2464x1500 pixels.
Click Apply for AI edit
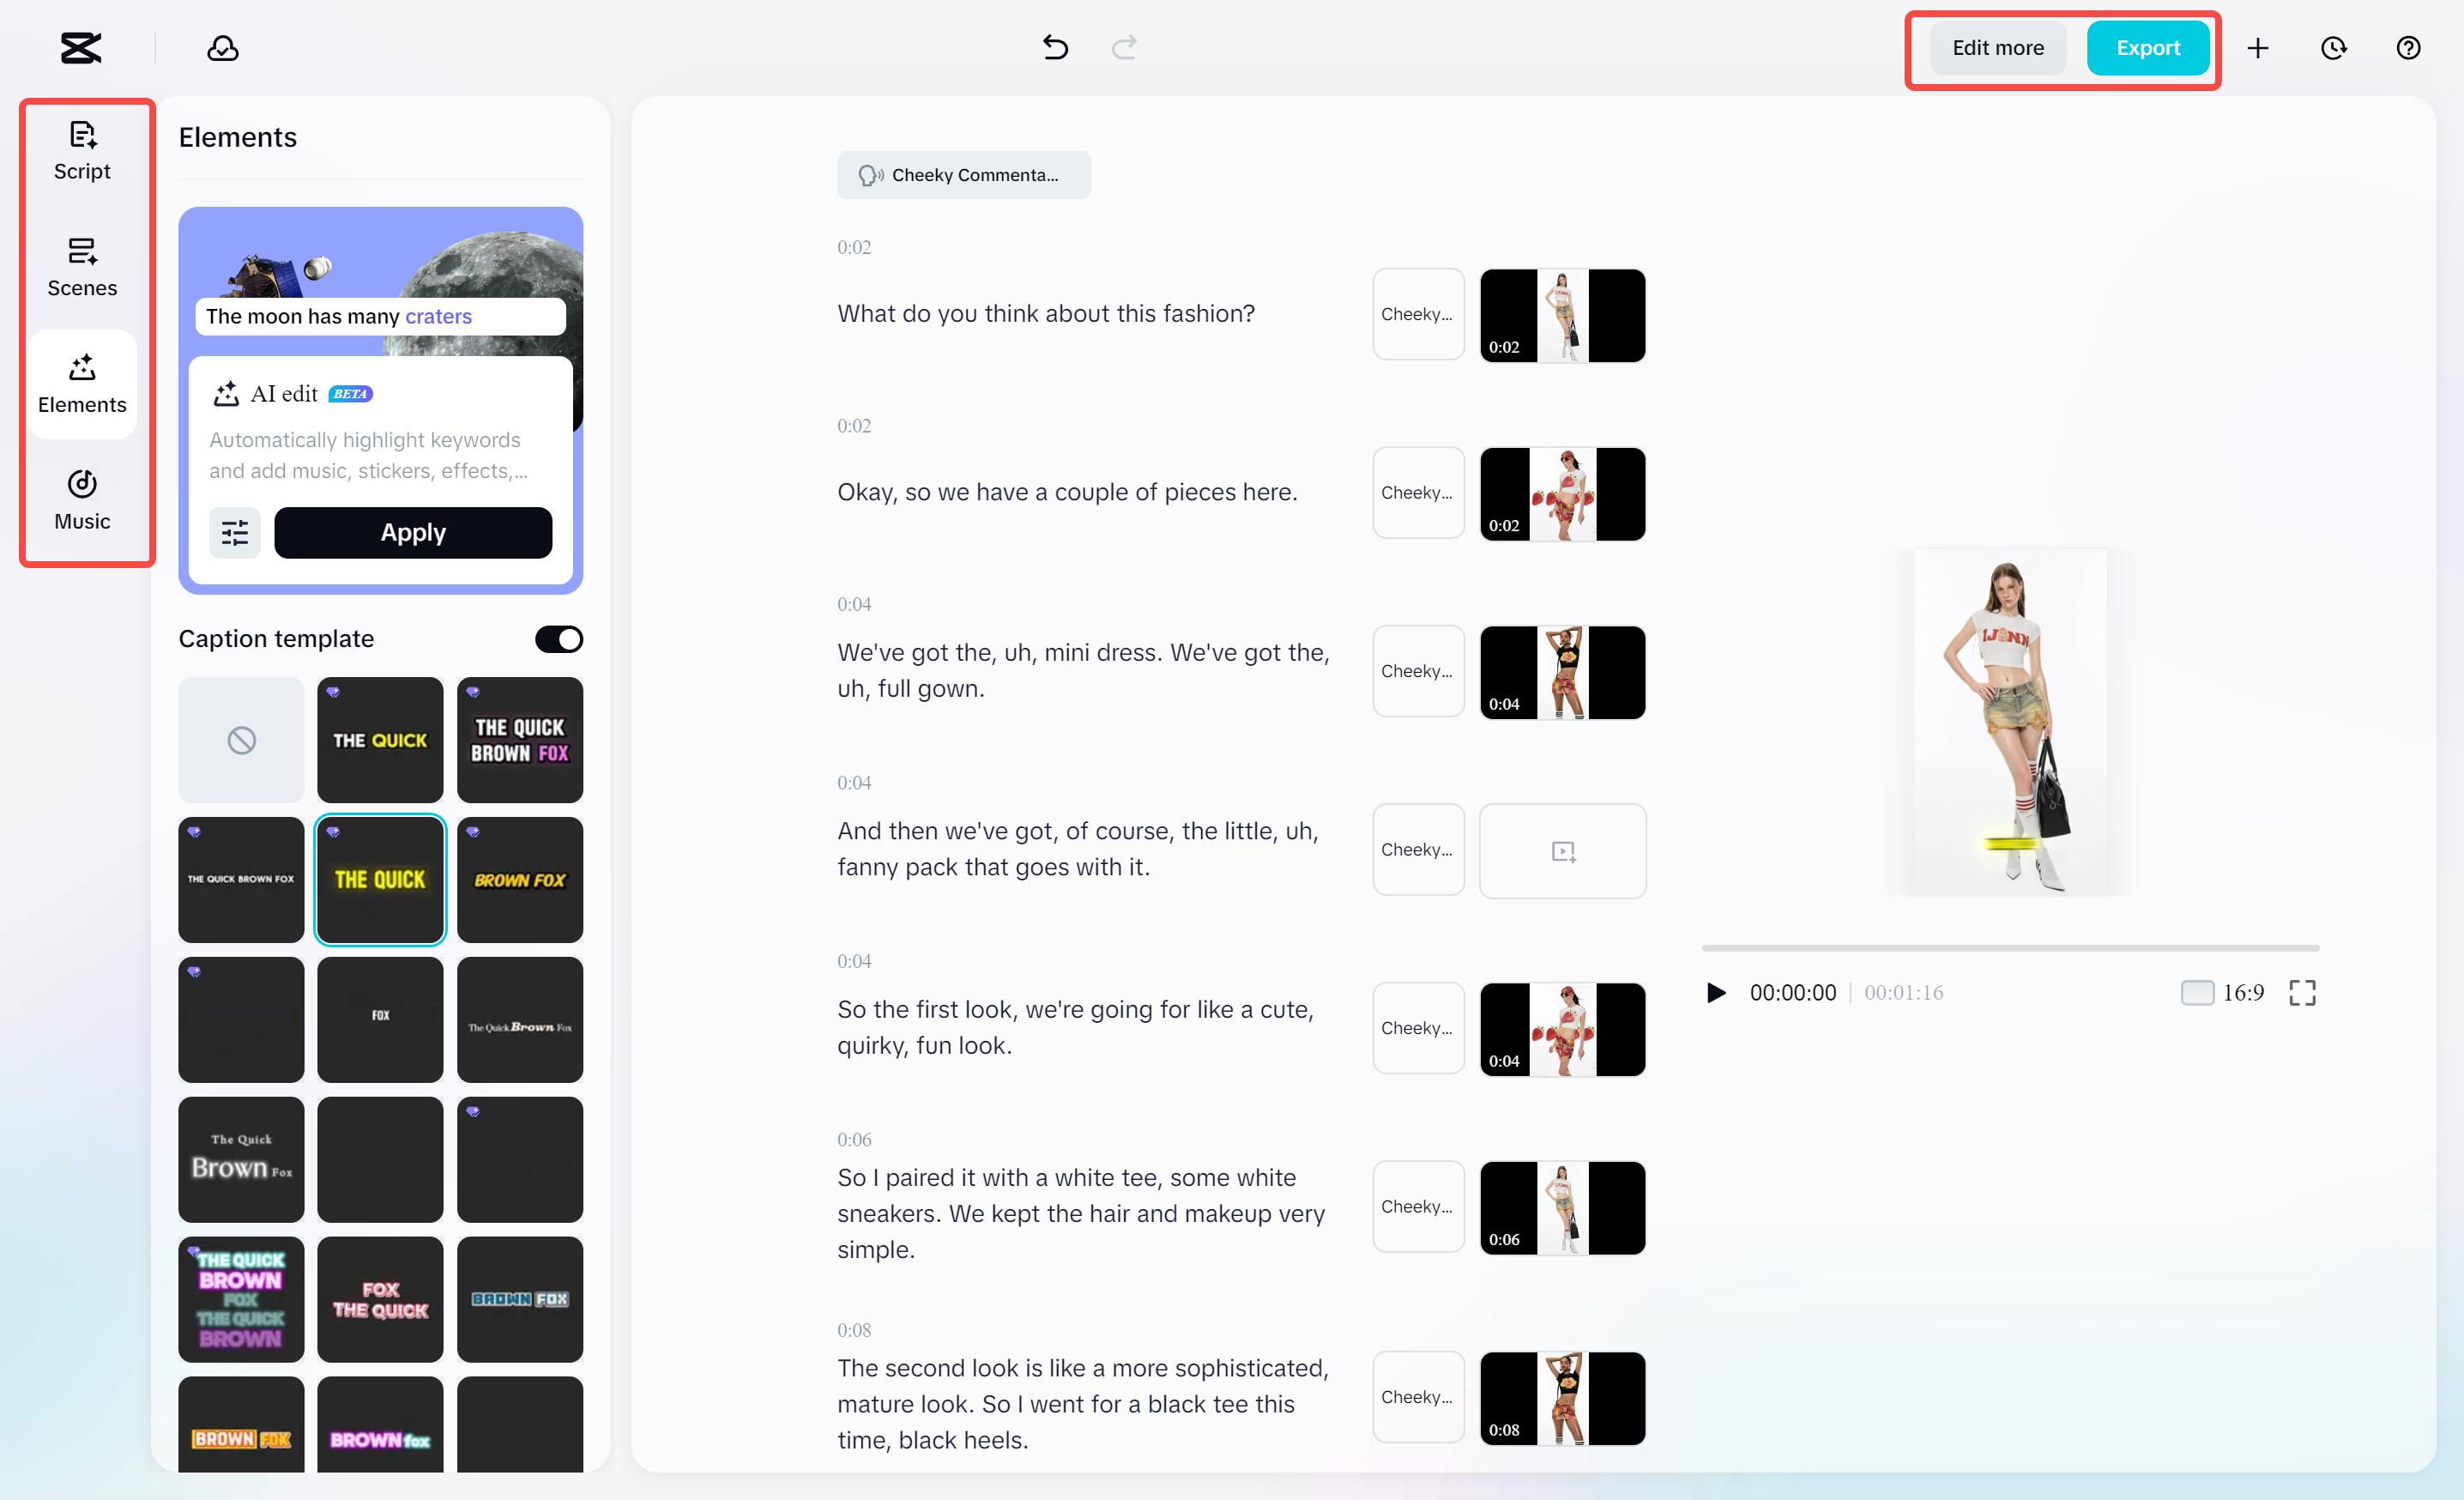(x=413, y=532)
